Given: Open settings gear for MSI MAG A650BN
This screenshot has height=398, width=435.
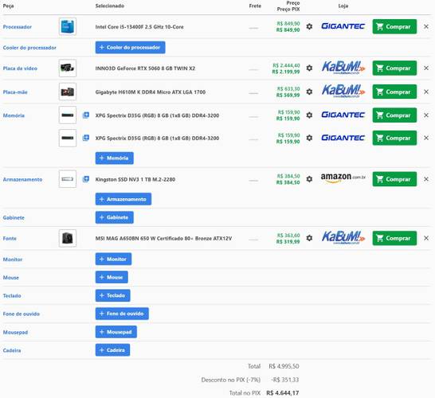Looking at the screenshot, I should pyautogui.click(x=309, y=238).
